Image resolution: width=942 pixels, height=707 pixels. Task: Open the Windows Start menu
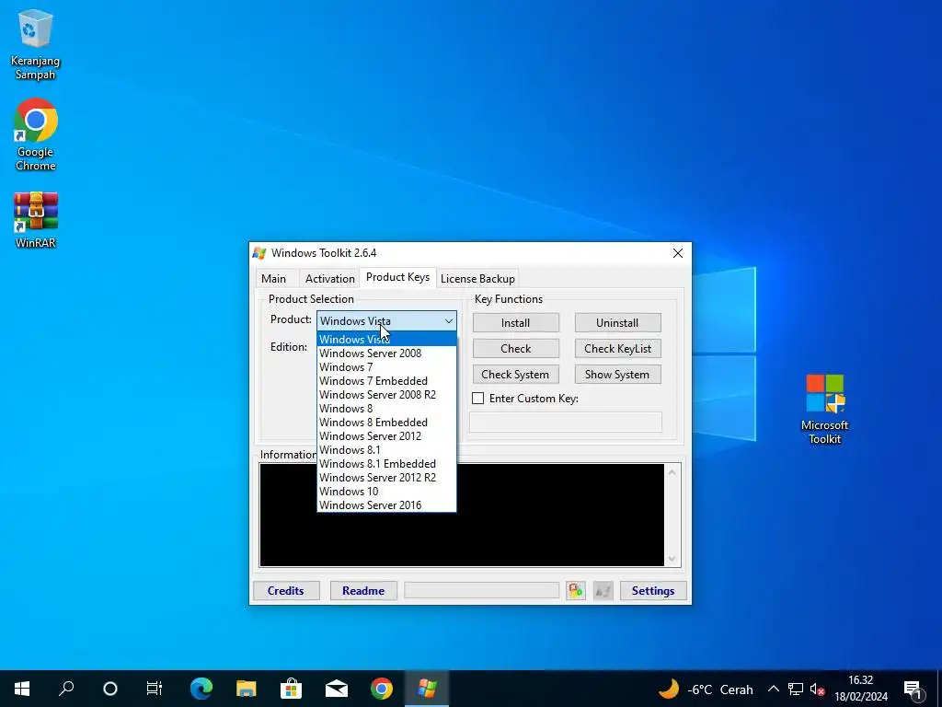[x=22, y=689]
